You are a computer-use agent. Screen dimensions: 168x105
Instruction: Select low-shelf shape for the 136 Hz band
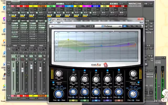point(81,100)
